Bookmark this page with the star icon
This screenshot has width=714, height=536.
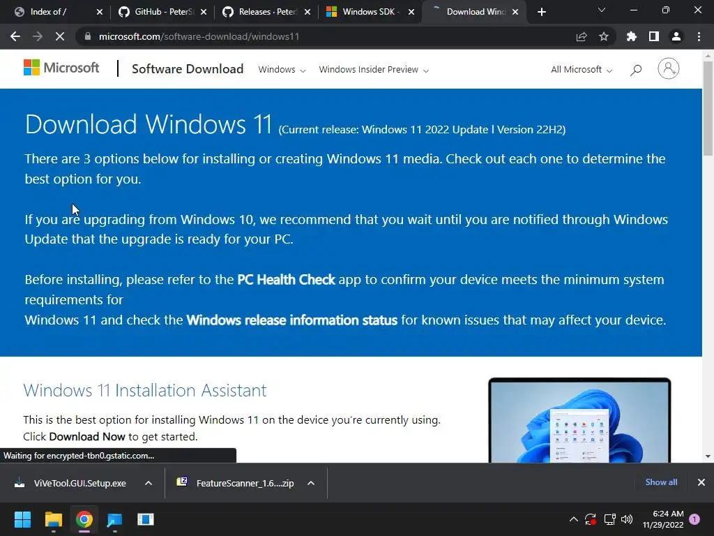click(604, 36)
